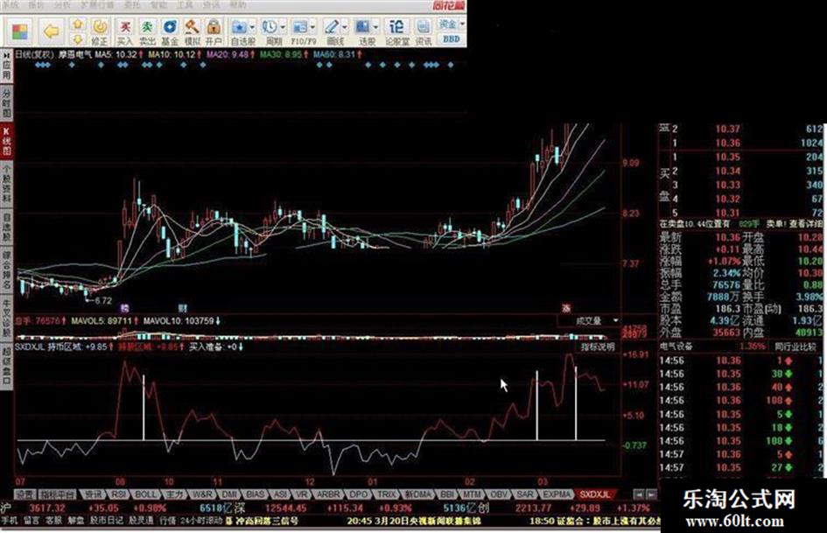Open the 综合排名 sidebar tab

coord(6,270)
